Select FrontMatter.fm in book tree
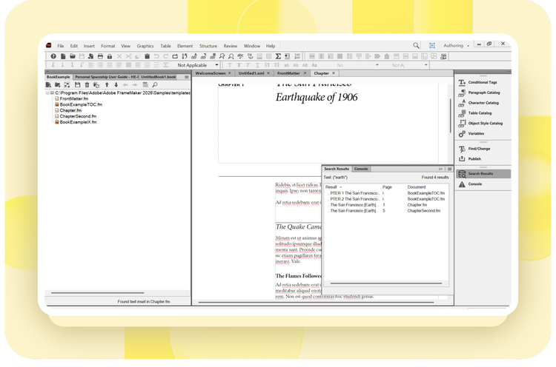 click(73, 98)
